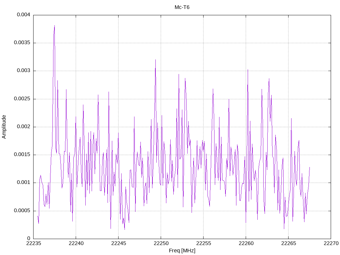Click the 0.004 y-axis tick label

(24, 15)
